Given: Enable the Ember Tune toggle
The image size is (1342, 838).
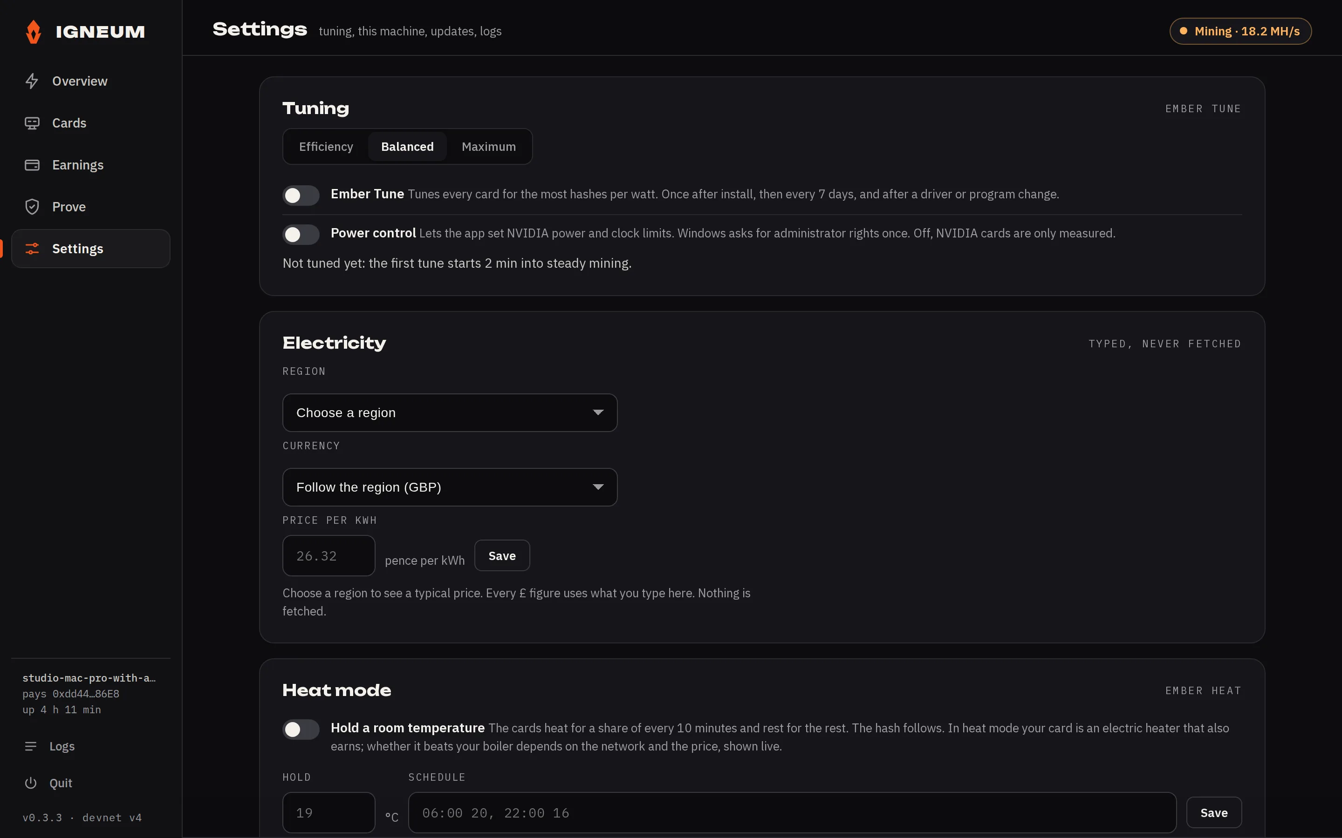Looking at the screenshot, I should [301, 195].
